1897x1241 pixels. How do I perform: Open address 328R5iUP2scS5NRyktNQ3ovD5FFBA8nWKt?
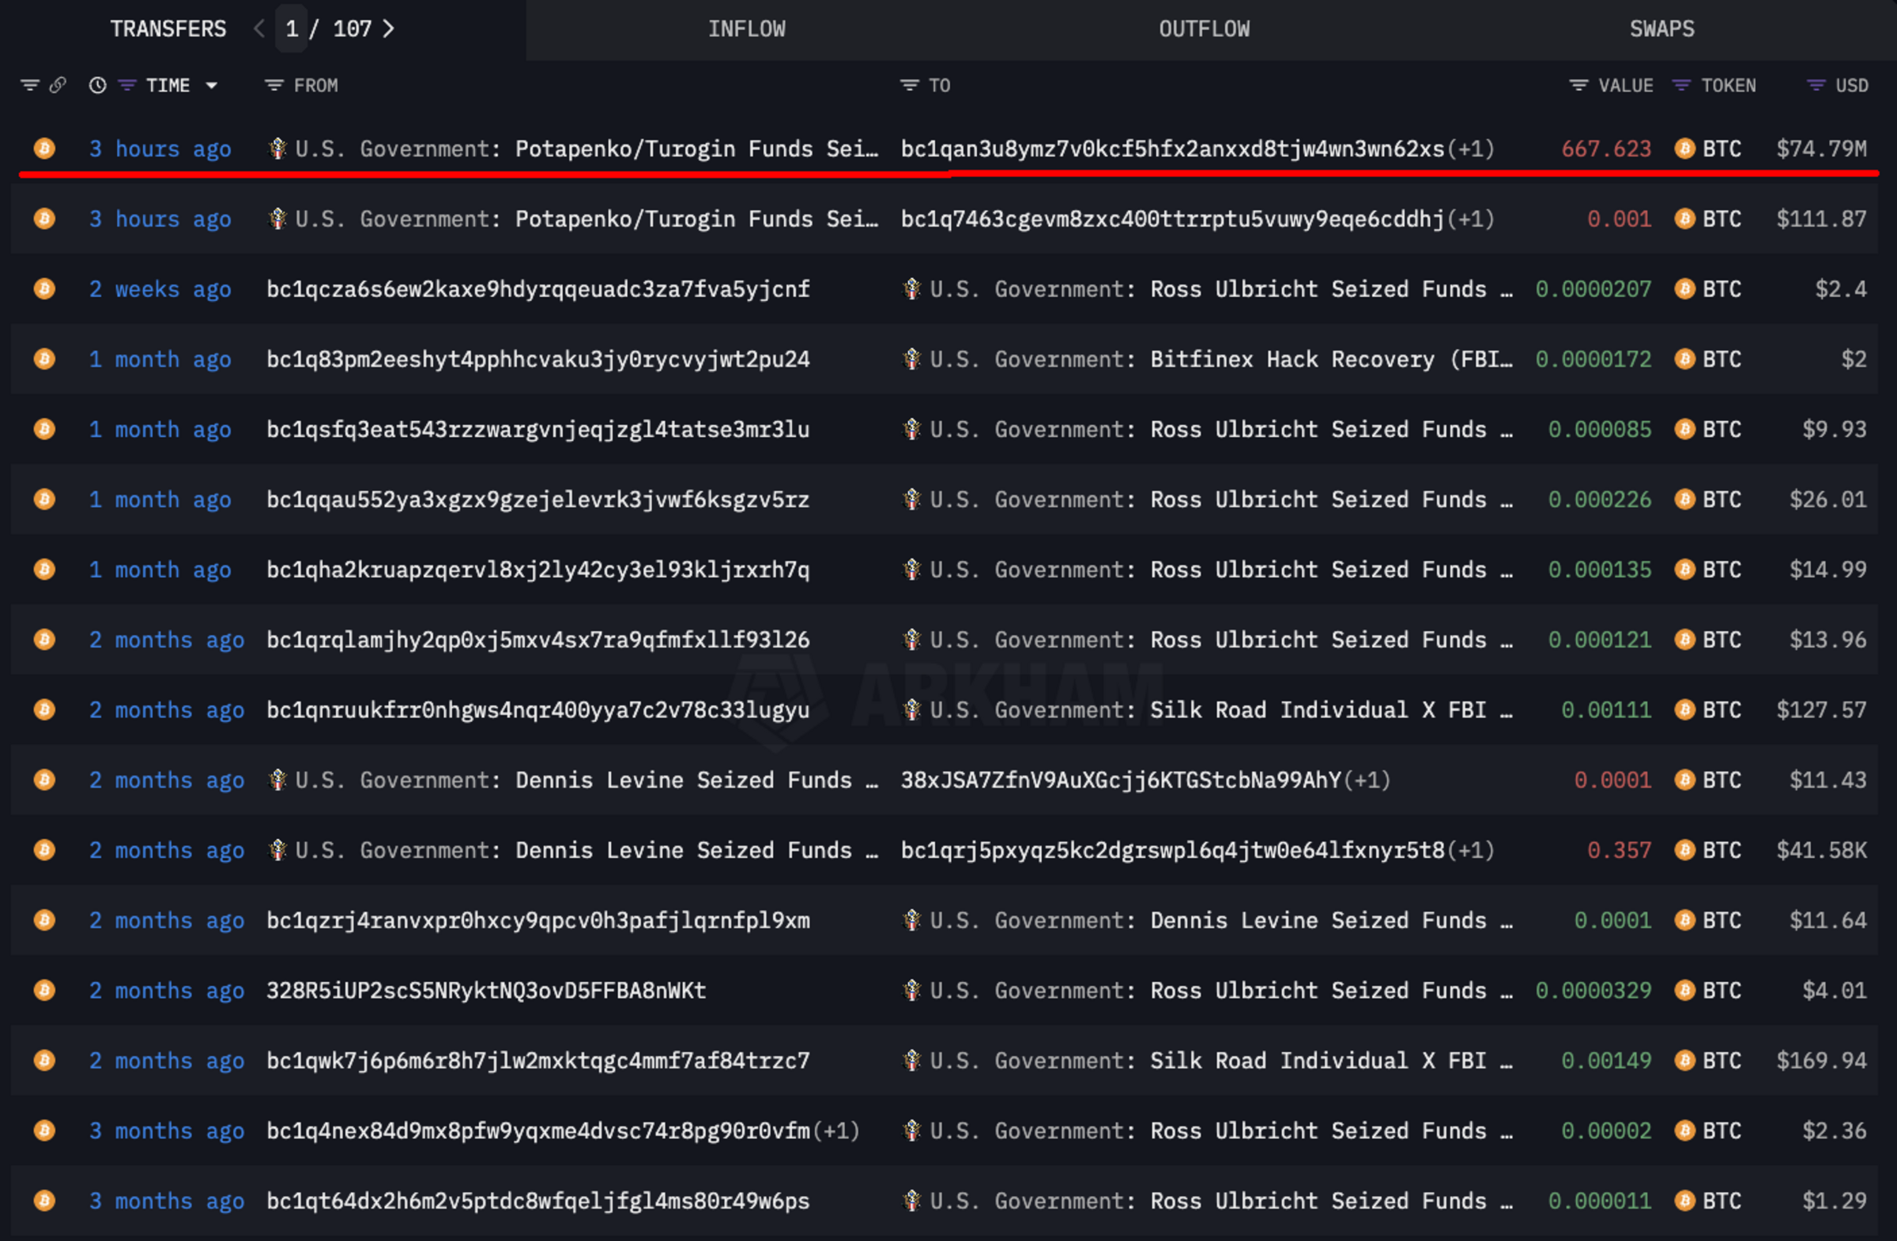(486, 990)
